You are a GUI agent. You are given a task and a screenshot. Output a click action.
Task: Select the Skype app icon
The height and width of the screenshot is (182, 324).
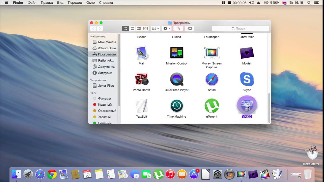[x=247, y=79]
